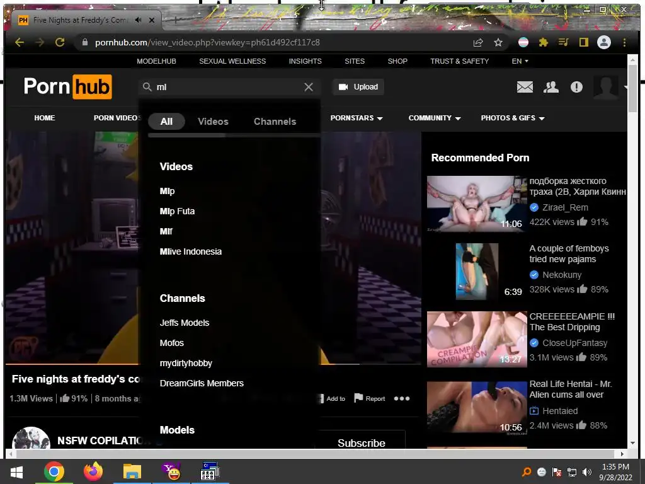
Task: Clear the search box with X
Action: pyautogui.click(x=309, y=87)
